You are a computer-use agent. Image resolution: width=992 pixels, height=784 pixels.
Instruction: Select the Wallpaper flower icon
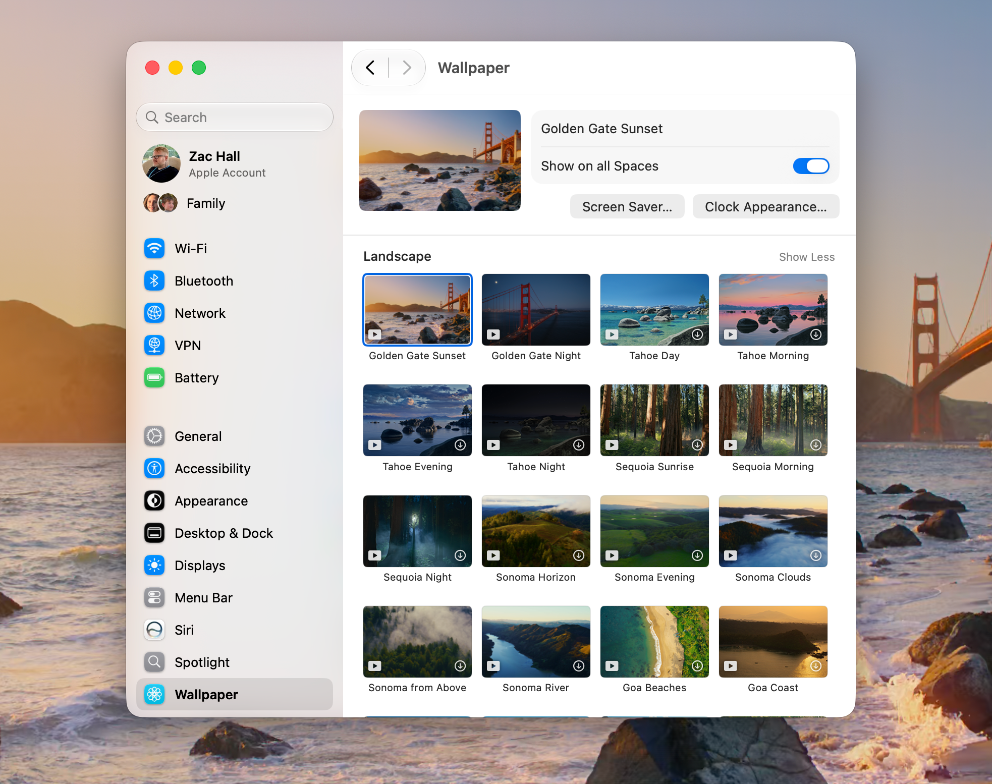click(x=154, y=694)
